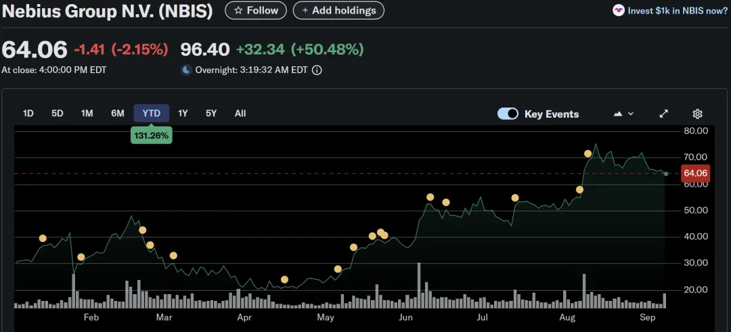The image size is (731, 332).
Task: Click the 64.06 current price tag
Action: click(696, 174)
